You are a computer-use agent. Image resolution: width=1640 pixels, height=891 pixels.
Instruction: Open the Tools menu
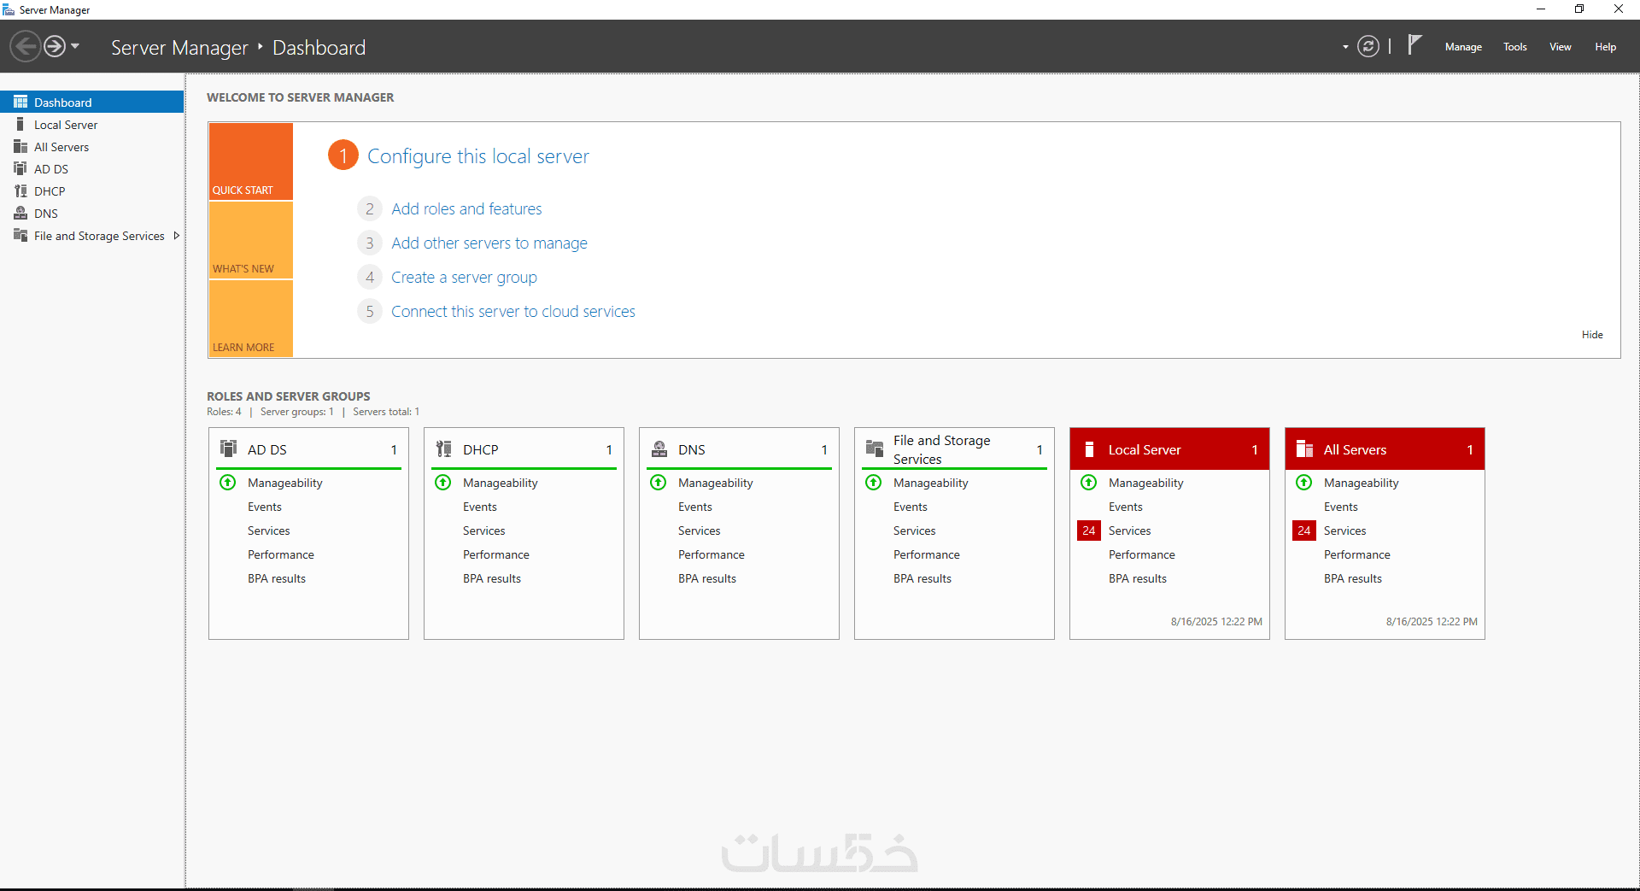[1515, 47]
